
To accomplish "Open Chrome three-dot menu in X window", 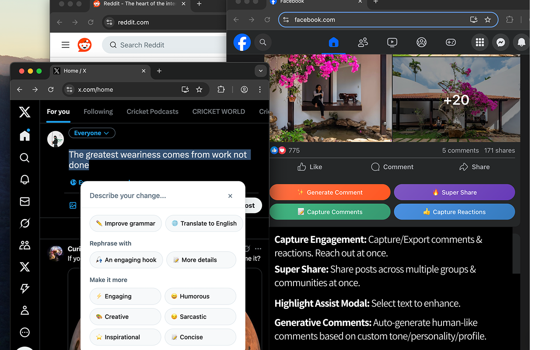I will (x=260, y=89).
